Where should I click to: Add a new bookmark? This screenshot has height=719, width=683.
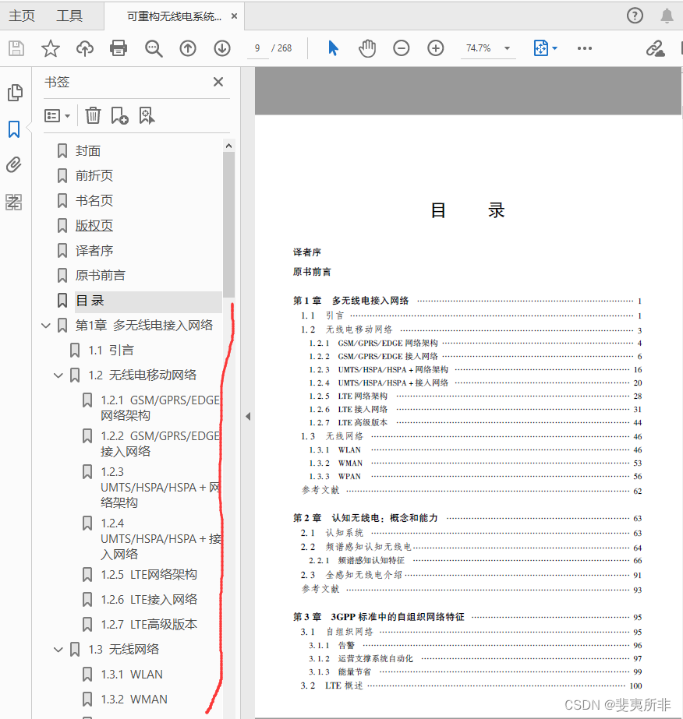point(119,115)
